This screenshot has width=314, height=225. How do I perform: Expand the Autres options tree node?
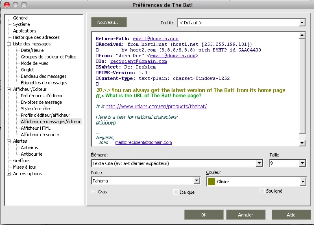(x=9, y=174)
